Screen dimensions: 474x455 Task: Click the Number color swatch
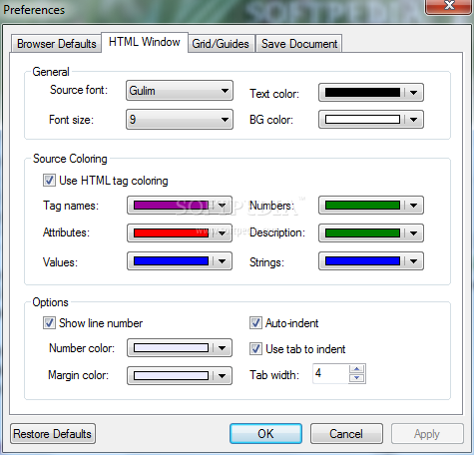pos(171,348)
